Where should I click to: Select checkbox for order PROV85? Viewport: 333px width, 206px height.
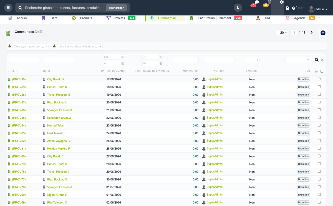click(x=319, y=118)
